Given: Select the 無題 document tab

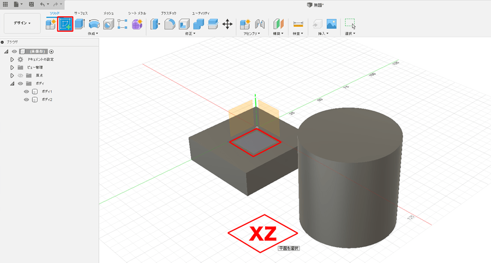Looking at the screenshot, I should 315,5.
